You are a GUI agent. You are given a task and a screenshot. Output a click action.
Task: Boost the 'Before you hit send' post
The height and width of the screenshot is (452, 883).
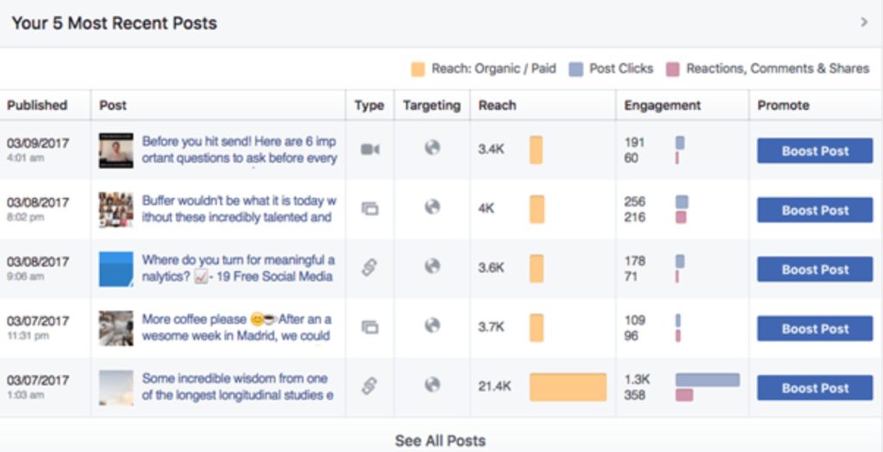815,151
